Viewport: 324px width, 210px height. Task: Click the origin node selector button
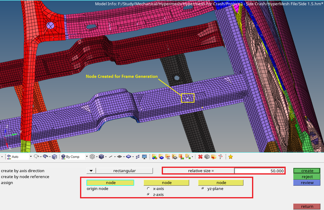(x=110, y=183)
